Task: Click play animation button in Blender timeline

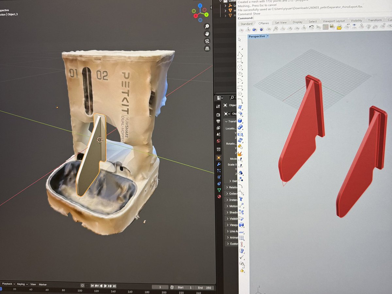Action: [105, 286]
